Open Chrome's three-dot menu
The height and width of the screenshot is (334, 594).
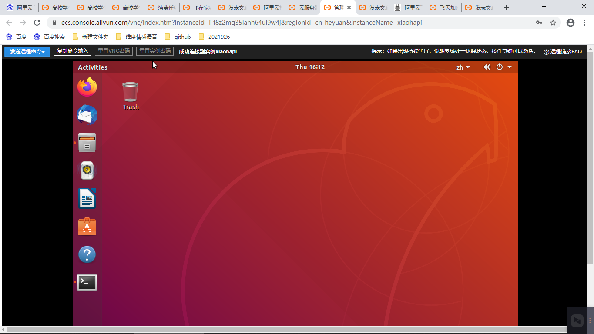tap(585, 23)
